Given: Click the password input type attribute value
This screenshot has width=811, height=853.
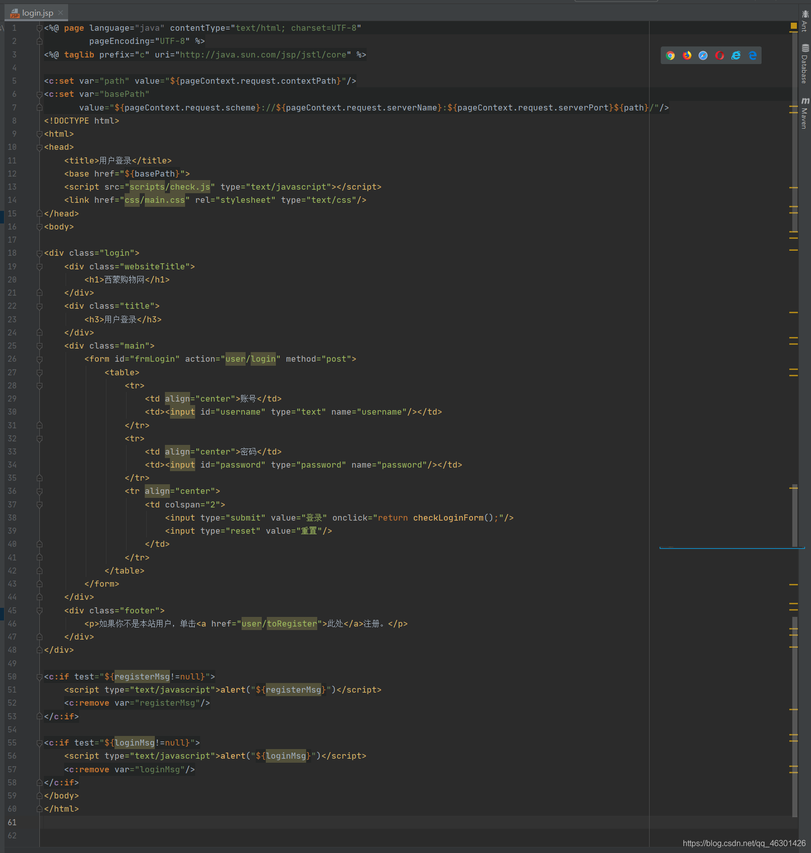Looking at the screenshot, I should 321,465.
